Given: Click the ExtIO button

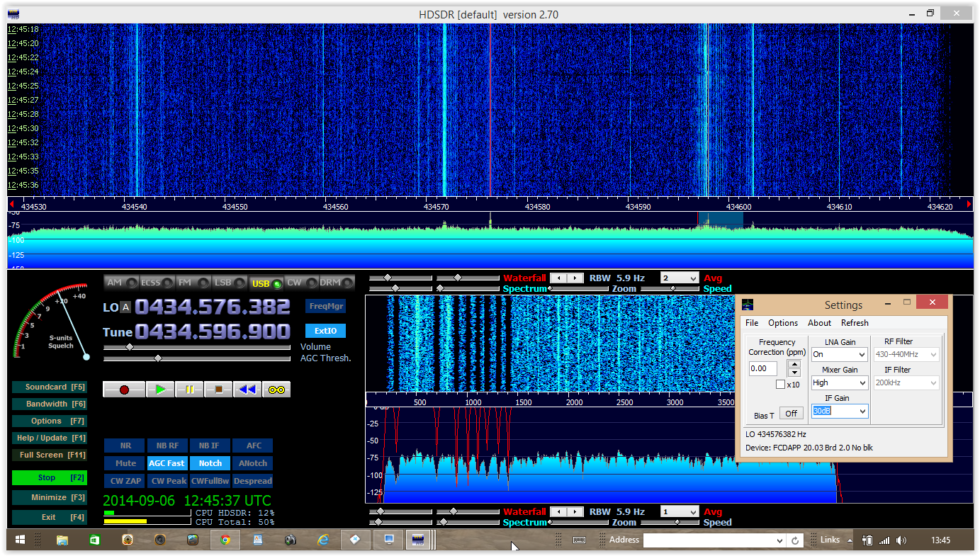Looking at the screenshot, I should (x=326, y=331).
